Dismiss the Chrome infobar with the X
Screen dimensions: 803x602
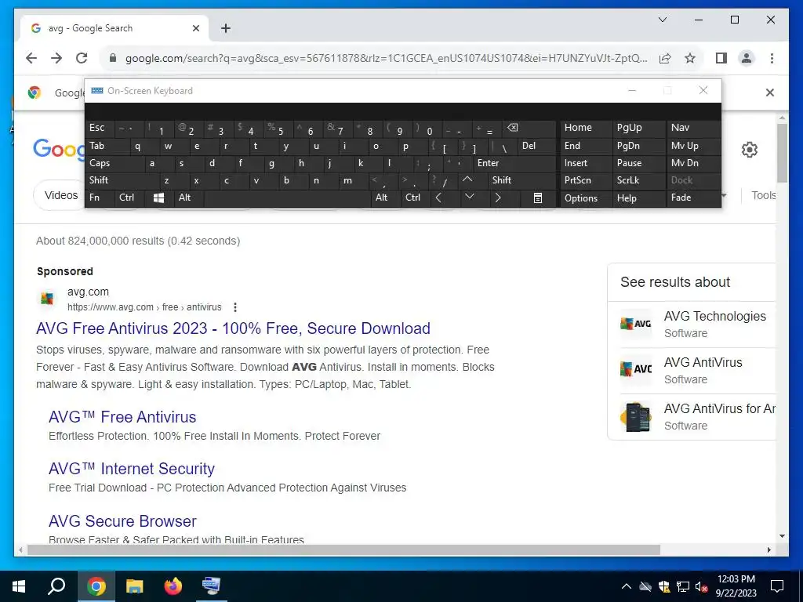tap(770, 92)
